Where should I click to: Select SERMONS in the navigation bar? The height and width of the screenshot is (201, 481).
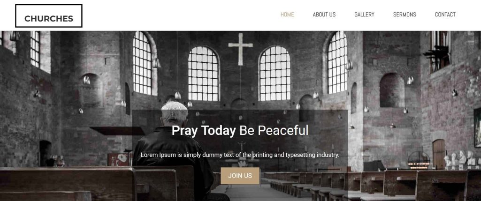click(405, 15)
